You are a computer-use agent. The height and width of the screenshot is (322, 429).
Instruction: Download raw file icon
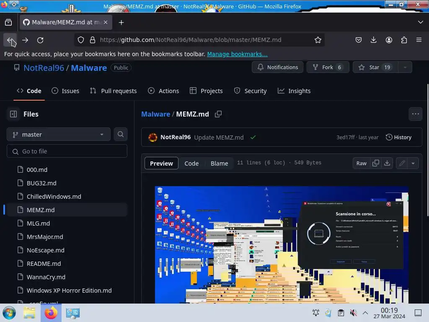pyautogui.click(x=387, y=164)
